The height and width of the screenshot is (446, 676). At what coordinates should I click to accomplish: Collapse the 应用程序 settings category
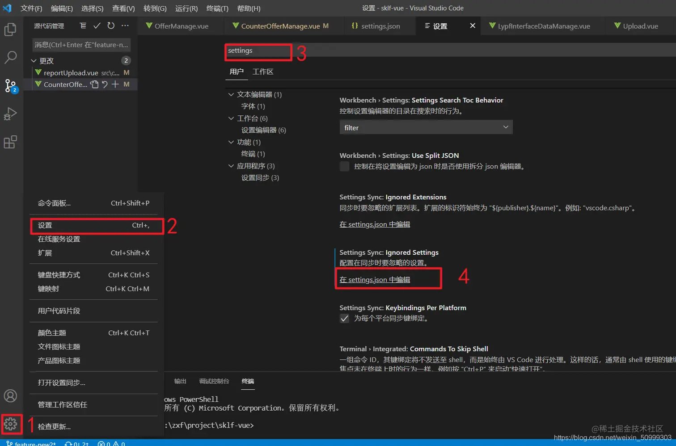click(x=231, y=166)
